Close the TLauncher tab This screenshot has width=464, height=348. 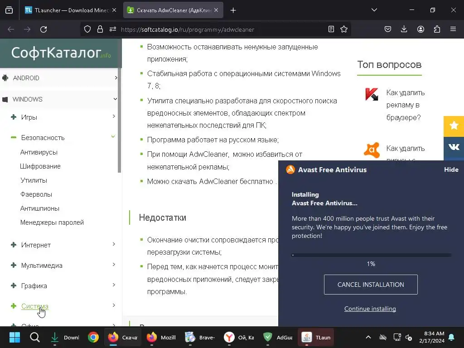coord(114,10)
